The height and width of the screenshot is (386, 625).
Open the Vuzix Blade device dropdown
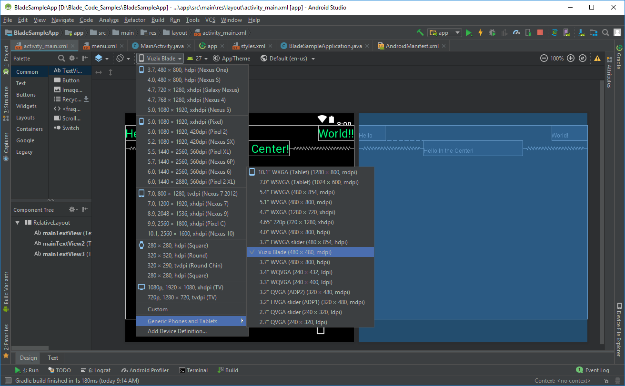[160, 58]
